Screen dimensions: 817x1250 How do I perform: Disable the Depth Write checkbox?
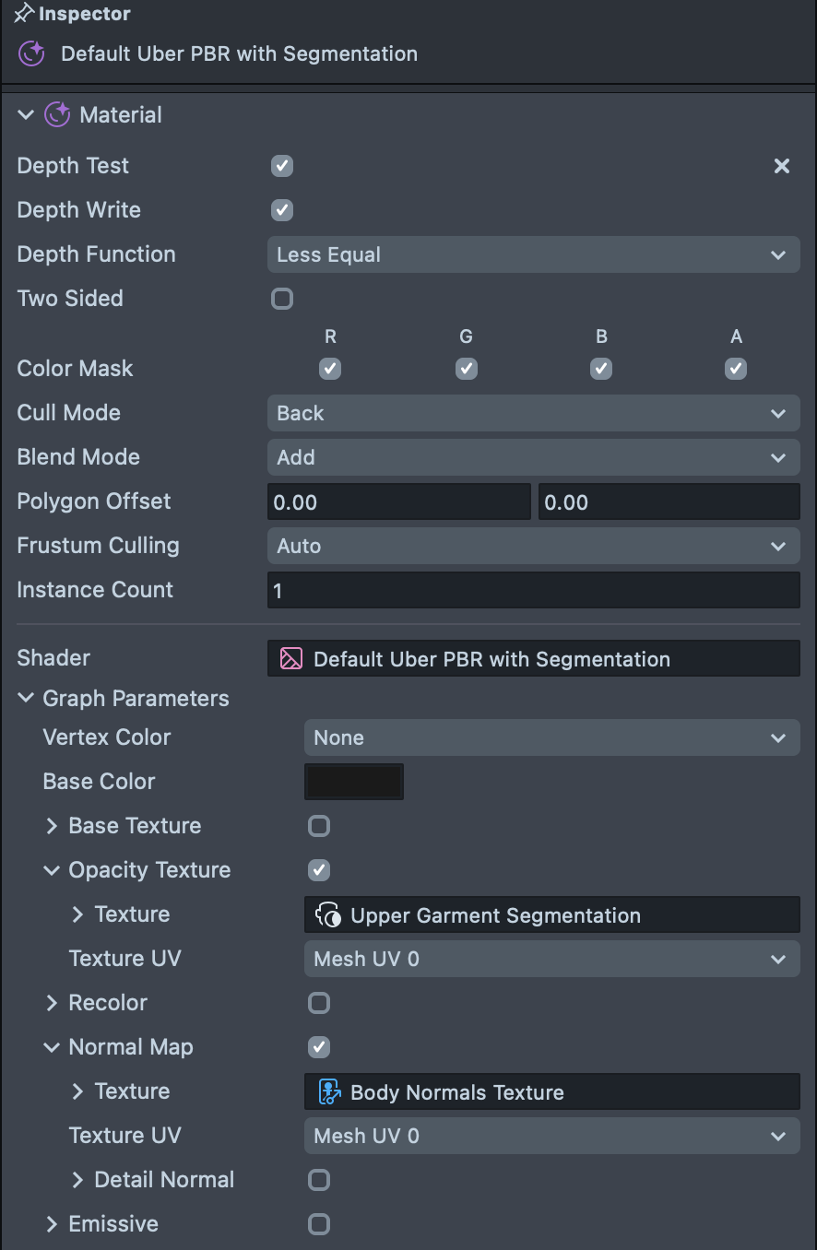[281, 210]
